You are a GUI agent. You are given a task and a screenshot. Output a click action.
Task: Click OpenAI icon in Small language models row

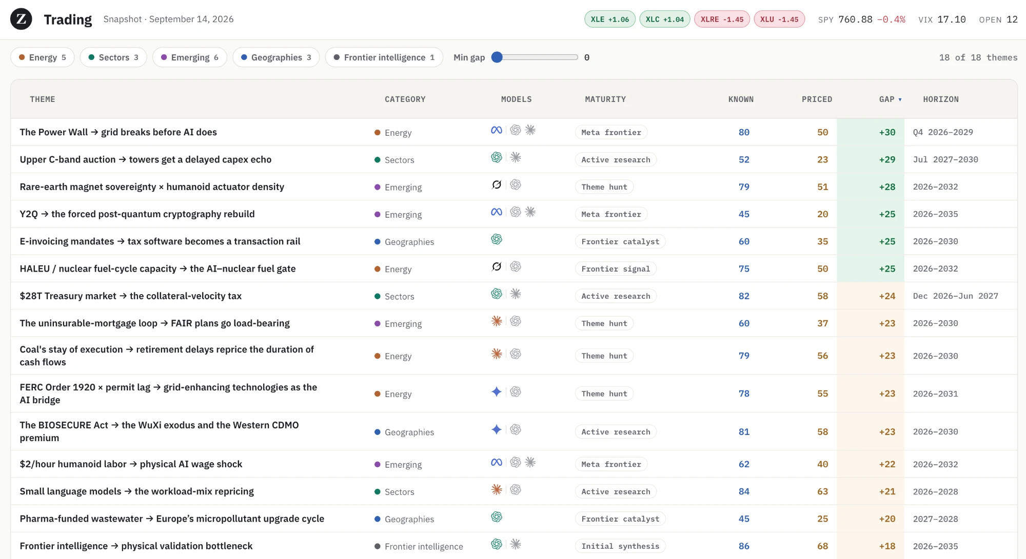pos(516,489)
